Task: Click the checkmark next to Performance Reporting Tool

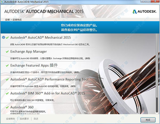Action: coord(7,79)
